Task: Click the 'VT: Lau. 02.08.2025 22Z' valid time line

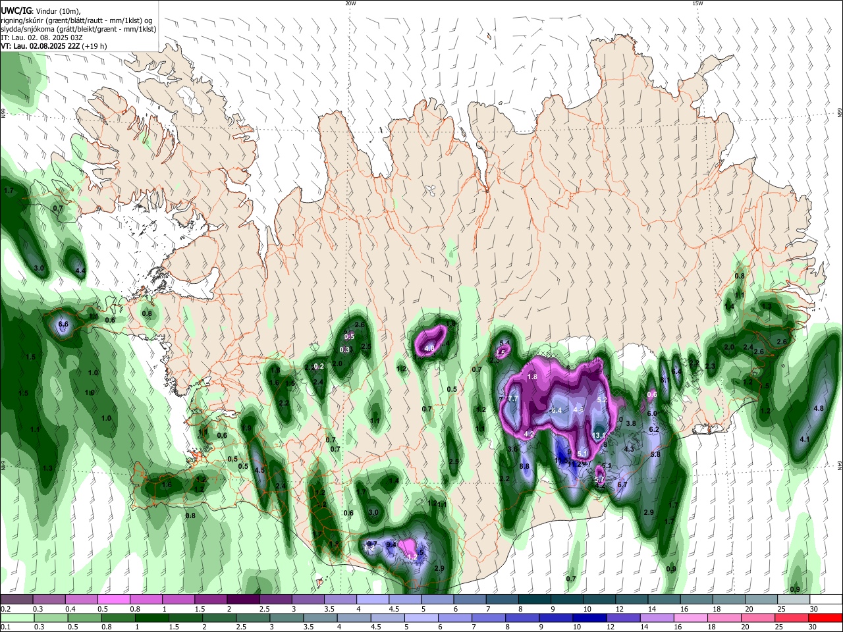Action: [54, 46]
